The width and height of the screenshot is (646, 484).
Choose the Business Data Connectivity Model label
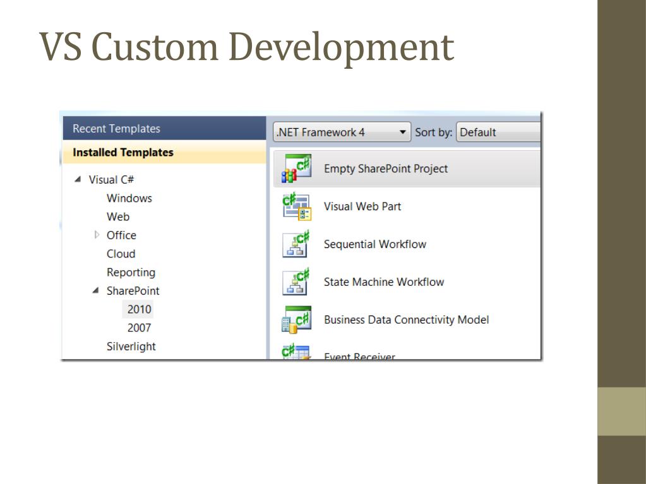[406, 320]
